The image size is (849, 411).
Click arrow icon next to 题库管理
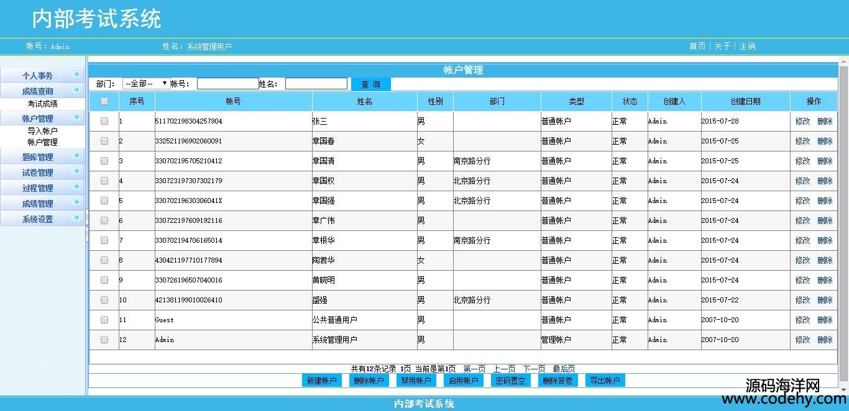tap(76, 156)
